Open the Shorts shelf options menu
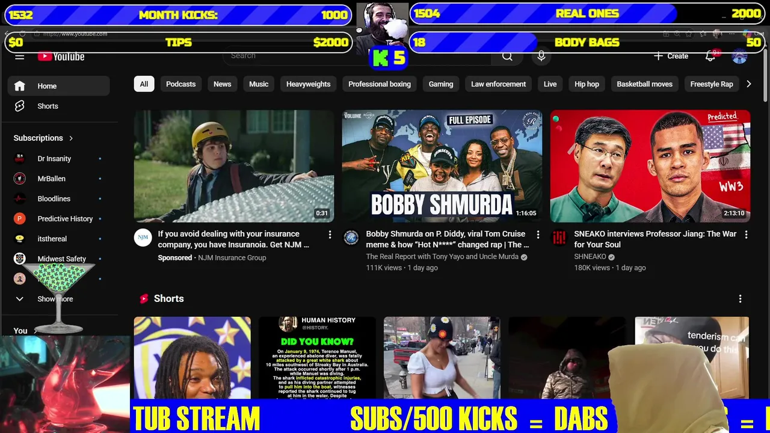This screenshot has width=770, height=433. [x=740, y=299]
